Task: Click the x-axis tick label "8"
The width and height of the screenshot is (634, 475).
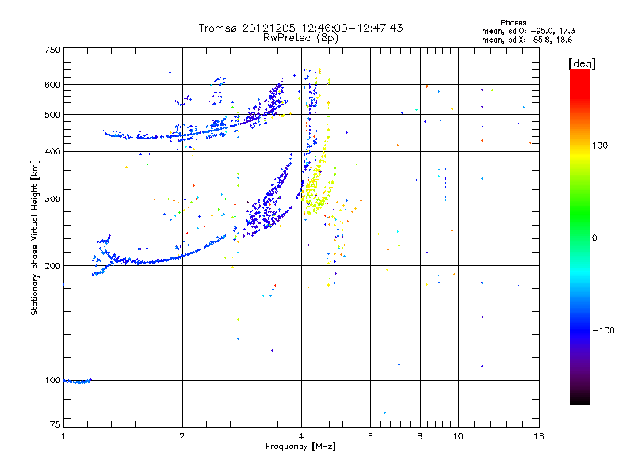Action: [420, 436]
